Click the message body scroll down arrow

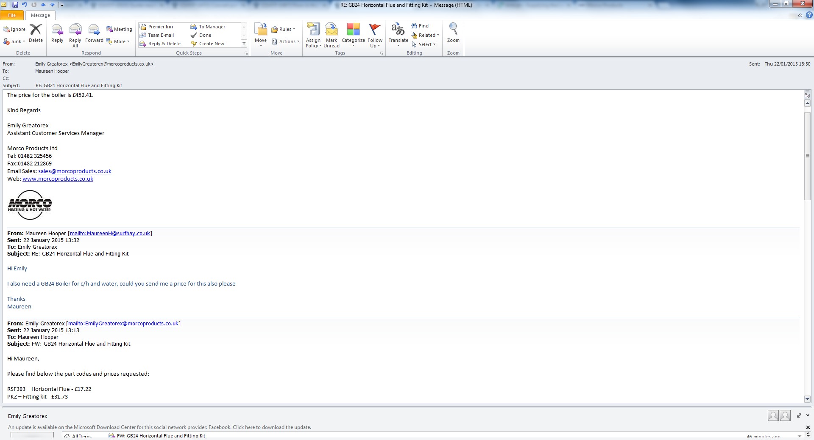[807, 399]
